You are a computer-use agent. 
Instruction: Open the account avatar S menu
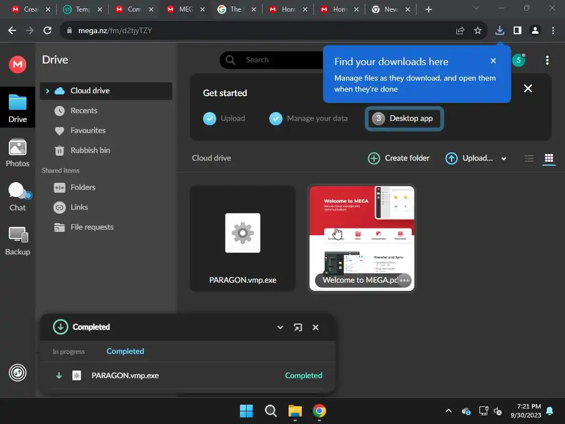click(519, 60)
